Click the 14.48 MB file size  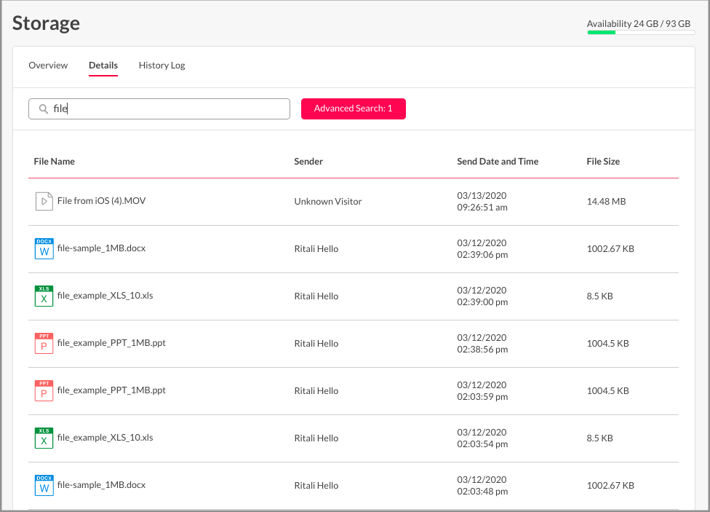(x=606, y=201)
